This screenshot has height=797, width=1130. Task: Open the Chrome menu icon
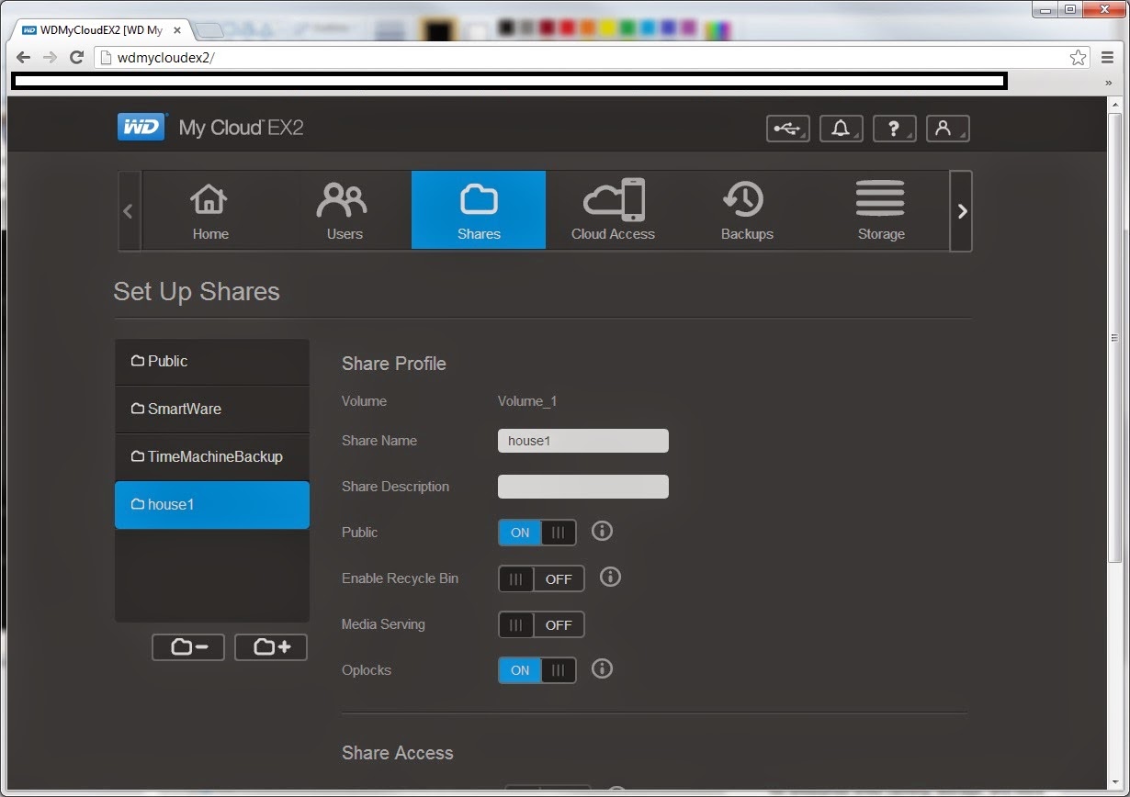[x=1108, y=57]
